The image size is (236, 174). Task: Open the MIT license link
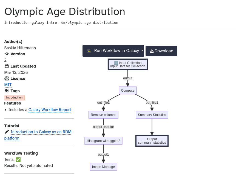(7, 85)
